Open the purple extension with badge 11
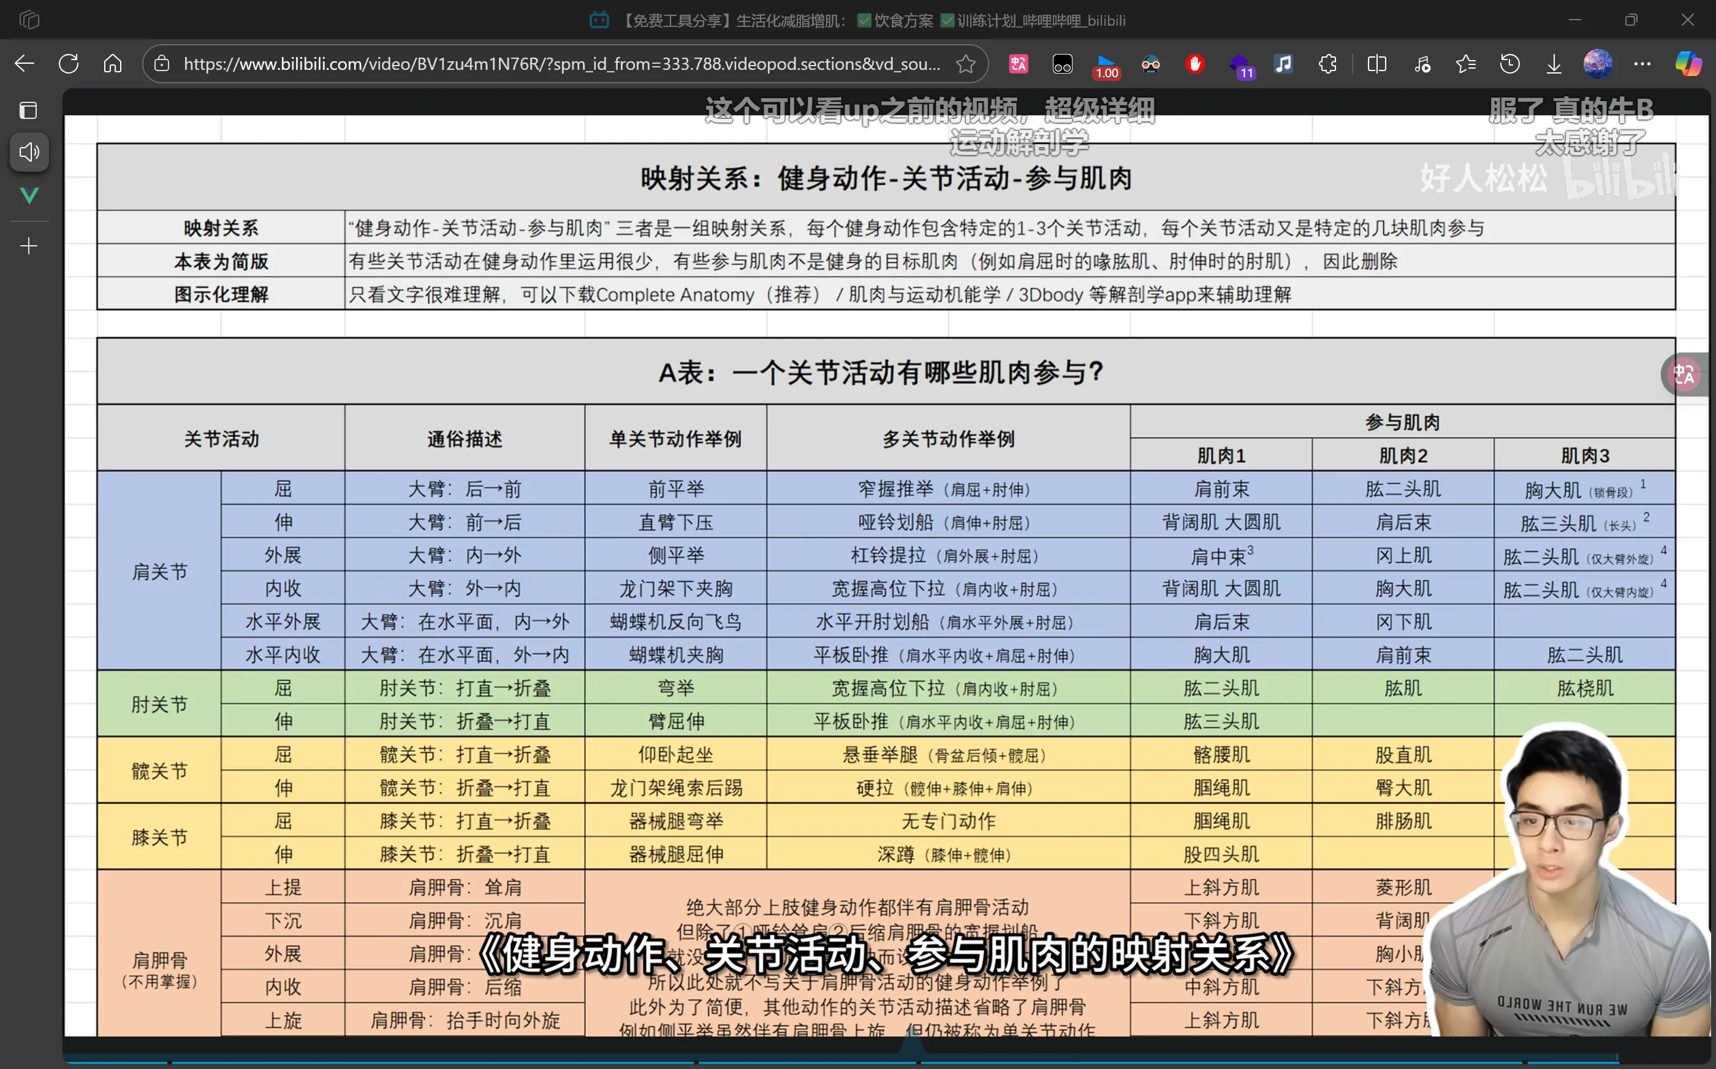The image size is (1716, 1069). (x=1240, y=66)
